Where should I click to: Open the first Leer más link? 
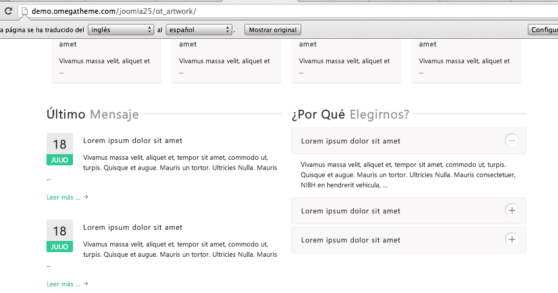[x=63, y=197]
